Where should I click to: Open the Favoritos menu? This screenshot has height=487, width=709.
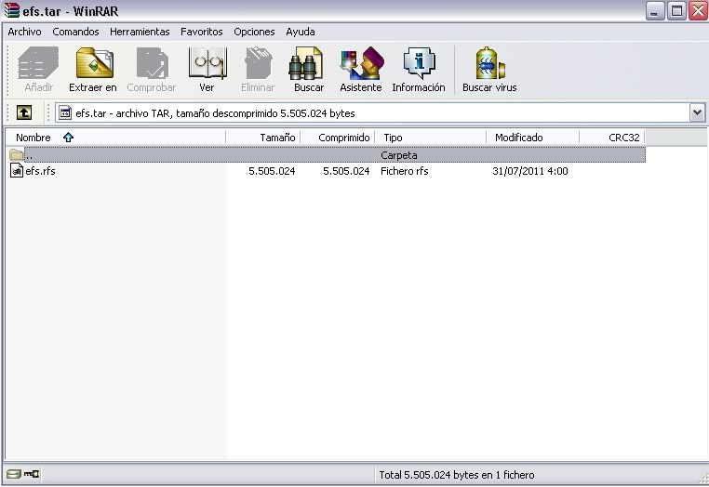[x=202, y=32]
